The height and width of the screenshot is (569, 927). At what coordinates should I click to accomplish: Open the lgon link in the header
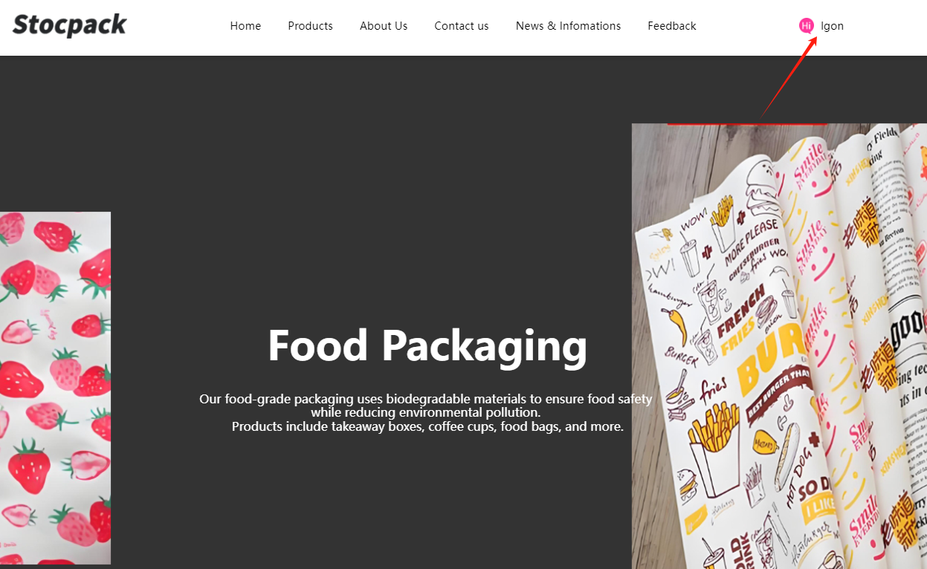tap(832, 26)
